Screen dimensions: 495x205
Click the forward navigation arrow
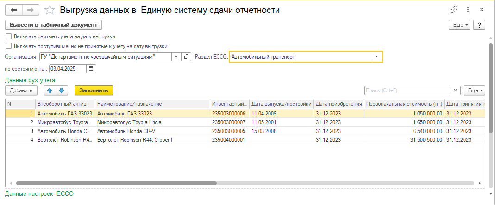pyautogui.click(x=30, y=10)
